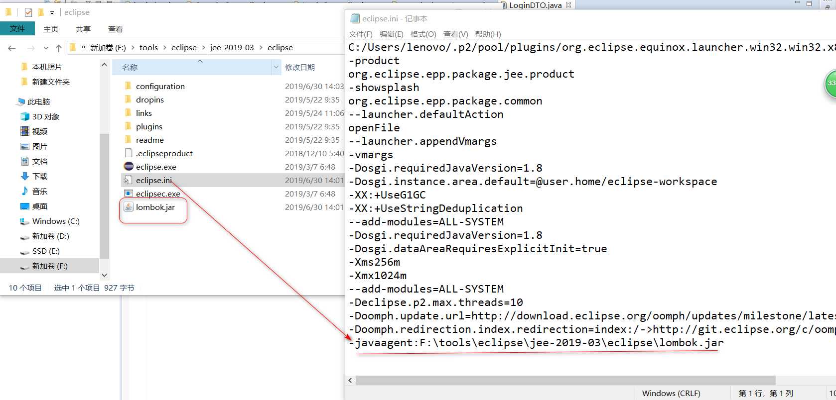Click Notepad horizontal scrollbar thumb
The width and height of the screenshot is (836, 400).
pyautogui.click(x=565, y=380)
